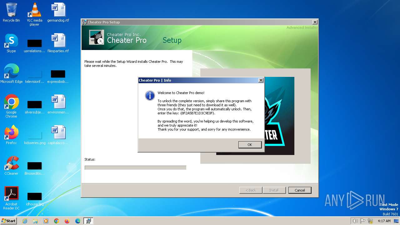Select the germandog.rtf file icon
The image size is (400, 225).
click(58, 12)
